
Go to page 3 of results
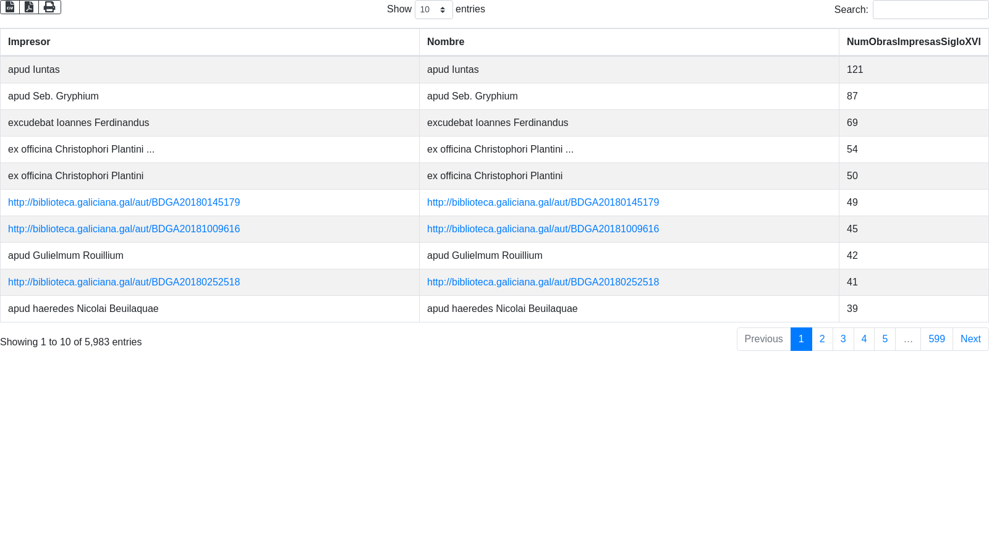(843, 339)
